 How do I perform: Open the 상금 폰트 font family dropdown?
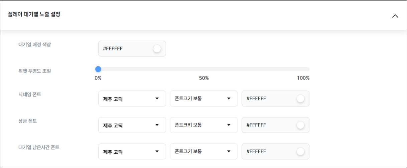(132, 125)
